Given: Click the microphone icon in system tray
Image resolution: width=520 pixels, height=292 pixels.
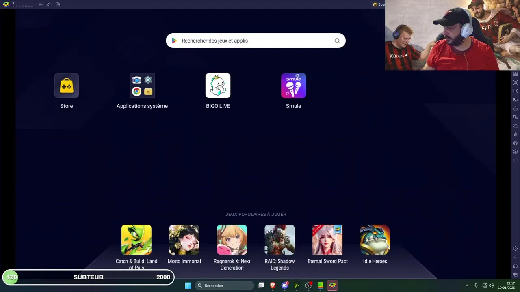Looking at the screenshot, I should (476, 286).
